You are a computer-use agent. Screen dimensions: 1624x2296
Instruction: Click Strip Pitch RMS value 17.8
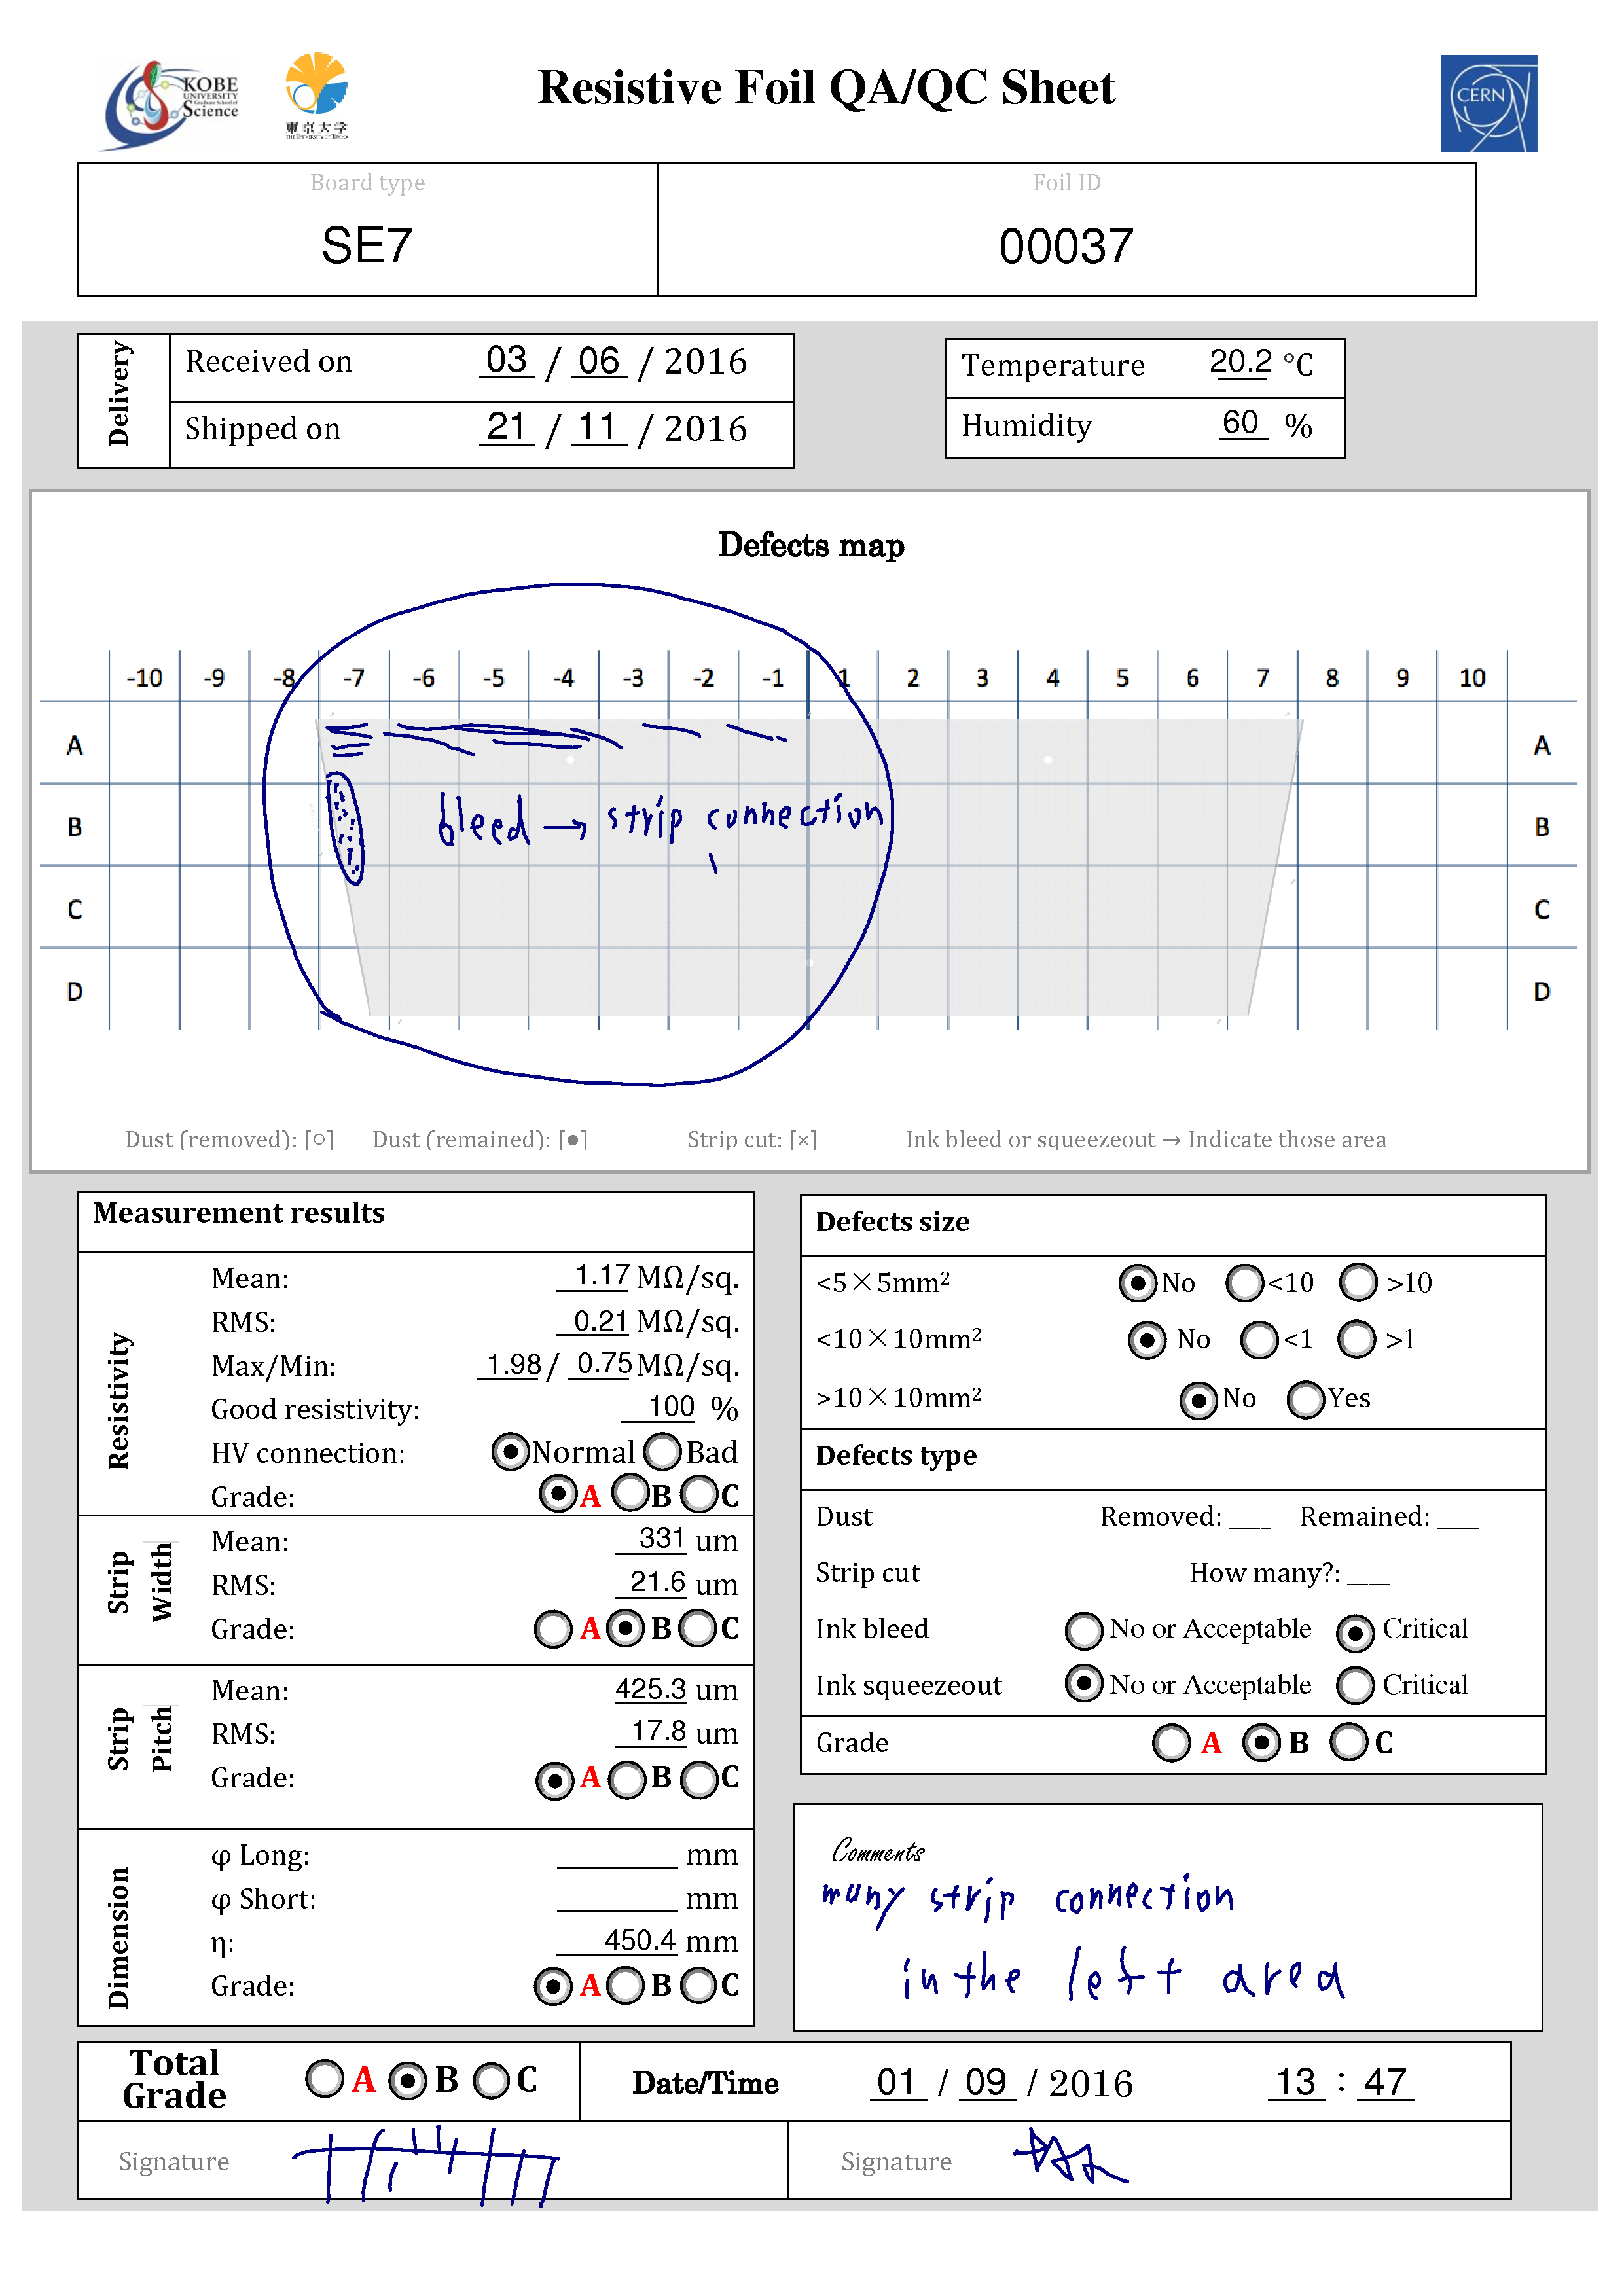pyautogui.click(x=651, y=1732)
